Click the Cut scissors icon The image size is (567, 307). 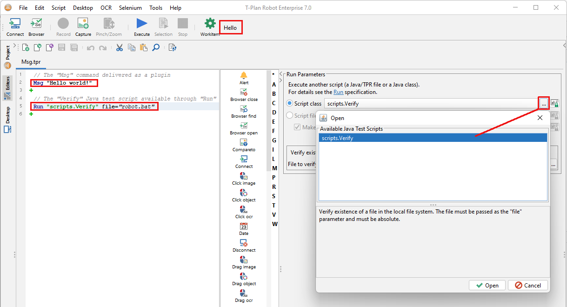tap(120, 47)
